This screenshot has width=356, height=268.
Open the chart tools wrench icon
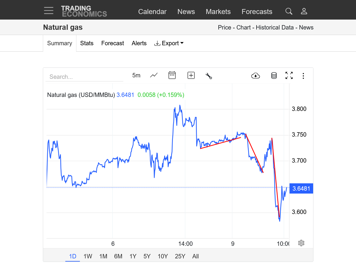pyautogui.click(x=209, y=76)
